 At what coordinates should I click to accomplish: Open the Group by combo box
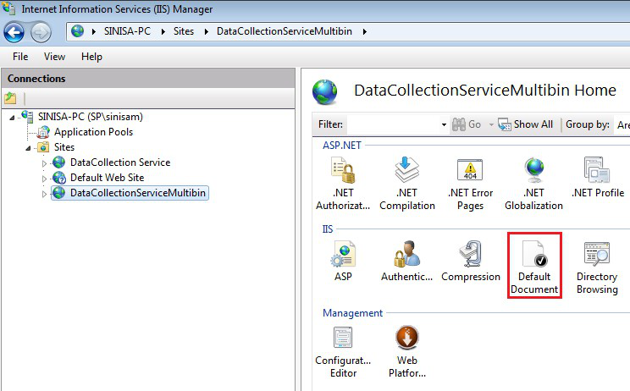[623, 125]
